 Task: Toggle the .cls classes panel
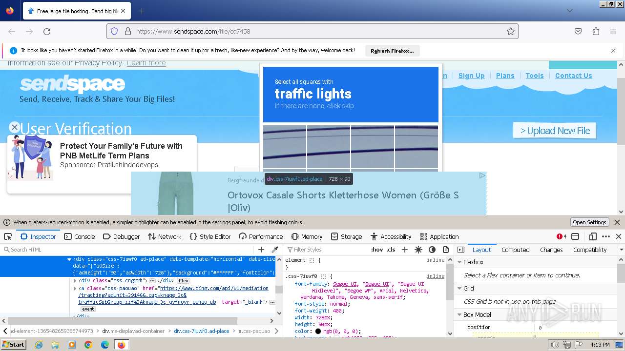coord(391,250)
